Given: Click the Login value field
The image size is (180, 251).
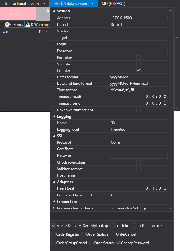Looking at the screenshot, I should pyautogui.click(x=138, y=44).
